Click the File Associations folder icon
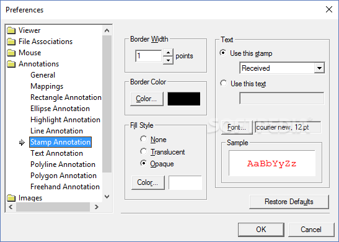 (11, 42)
